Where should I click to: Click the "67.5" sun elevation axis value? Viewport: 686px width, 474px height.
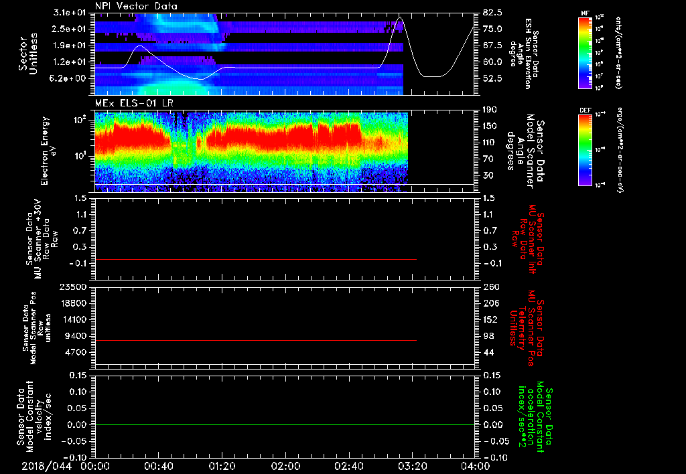tap(492, 46)
